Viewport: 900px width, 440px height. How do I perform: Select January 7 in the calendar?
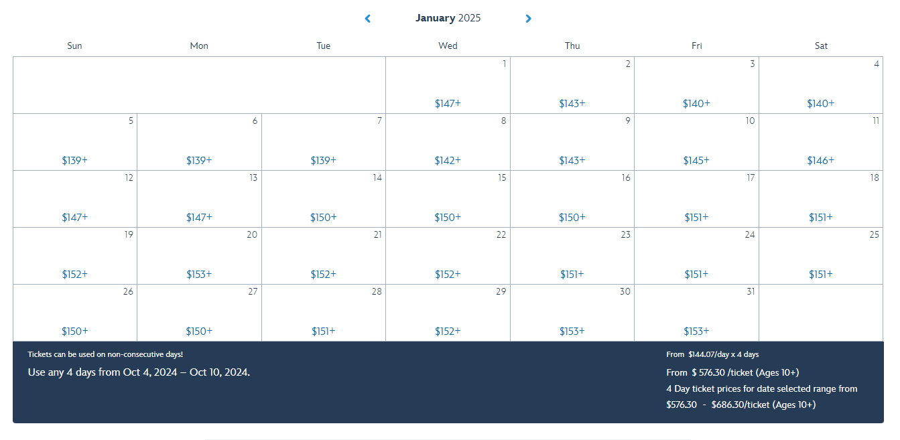pos(324,142)
